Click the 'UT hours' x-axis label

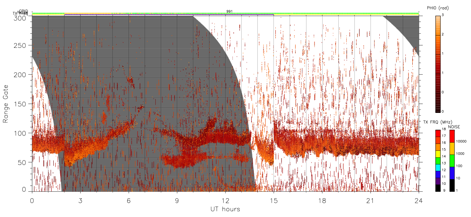pyautogui.click(x=225, y=209)
